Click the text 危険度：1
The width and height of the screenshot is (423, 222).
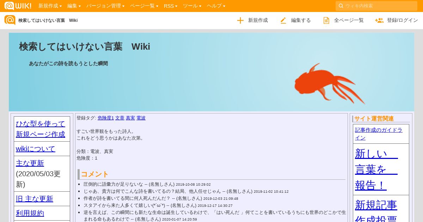(87, 158)
